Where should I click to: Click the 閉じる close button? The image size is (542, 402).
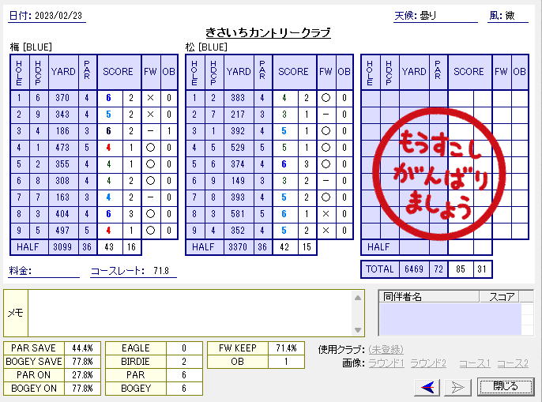506,386
